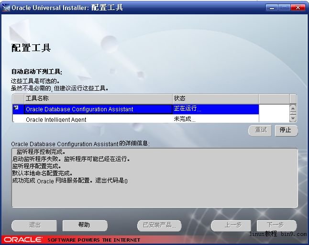This screenshot has width=309, height=245.
Task: Click the 下一步 next button
Action: pyautogui.click(x=276, y=225)
